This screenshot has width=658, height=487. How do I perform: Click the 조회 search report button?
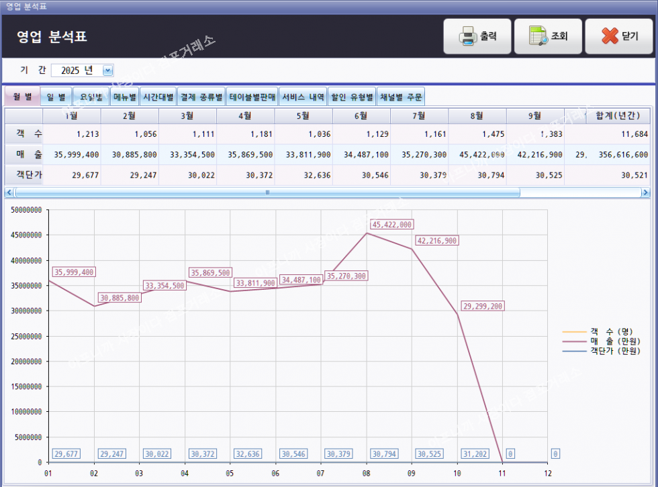(548, 36)
